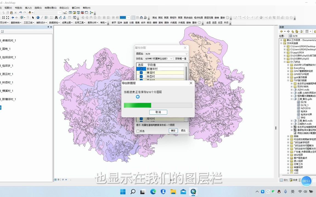Enable the 反选 checkbox in the dialog
This screenshot has height=197, width=316.
[138, 131]
